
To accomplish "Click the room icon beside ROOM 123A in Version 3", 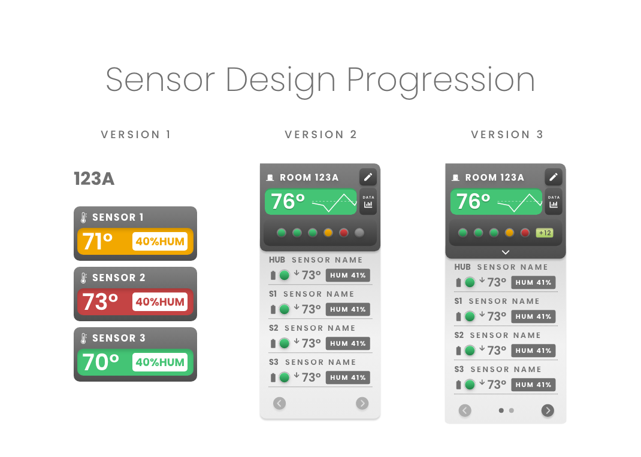I will tap(455, 178).
